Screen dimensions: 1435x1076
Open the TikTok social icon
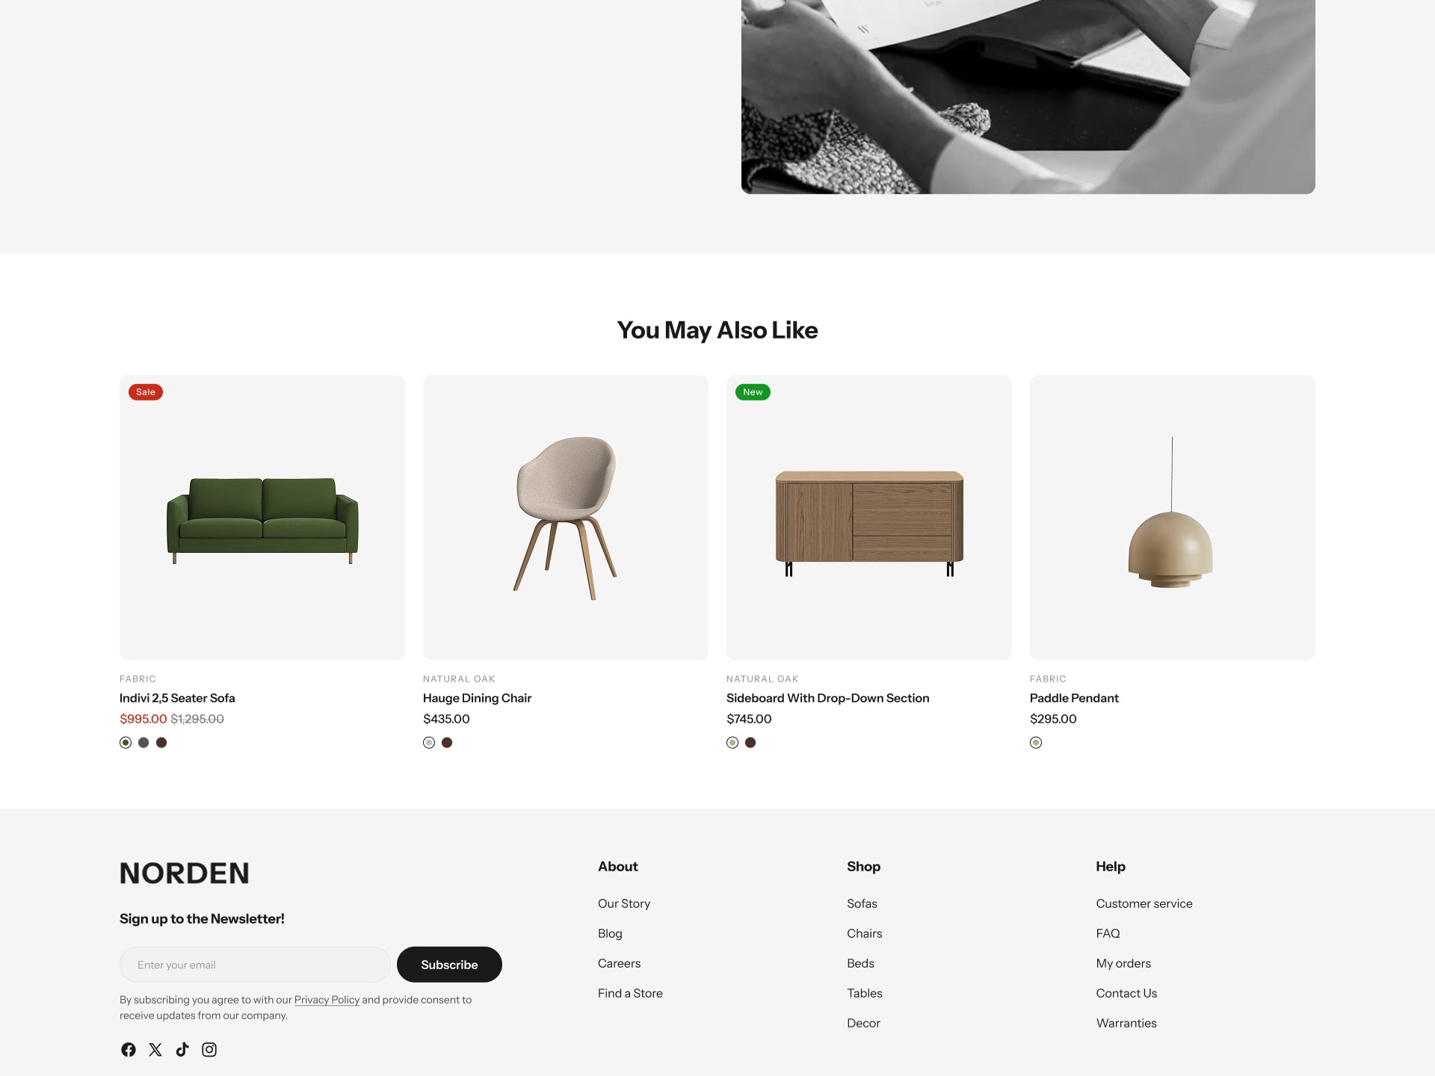coord(182,1050)
